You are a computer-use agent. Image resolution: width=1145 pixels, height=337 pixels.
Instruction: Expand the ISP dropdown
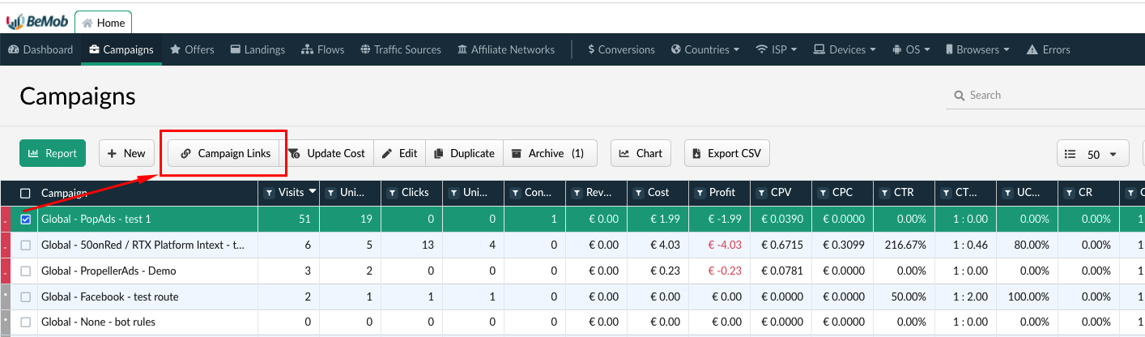tap(776, 49)
